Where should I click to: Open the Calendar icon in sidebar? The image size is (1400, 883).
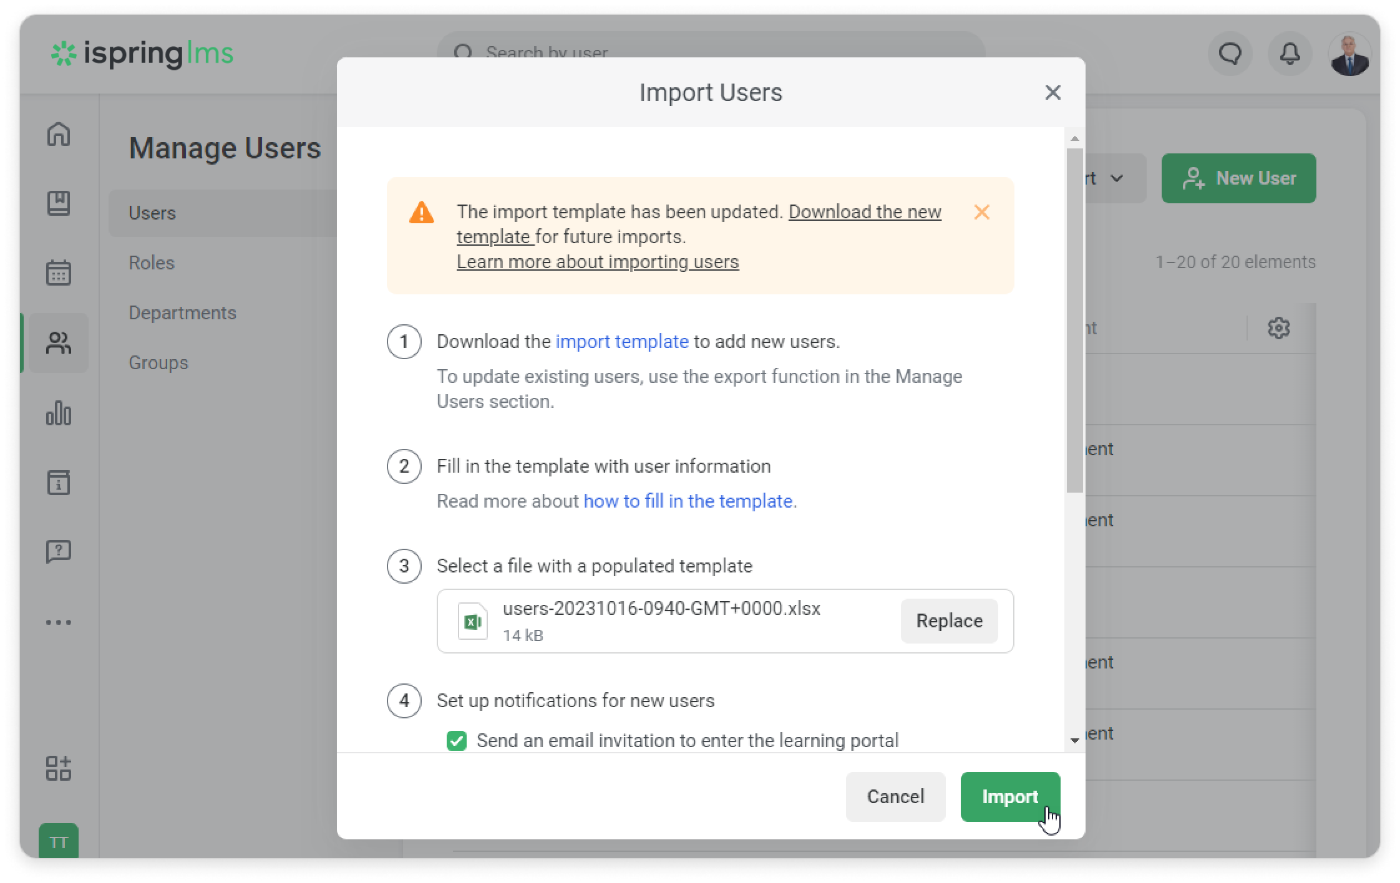click(x=59, y=273)
